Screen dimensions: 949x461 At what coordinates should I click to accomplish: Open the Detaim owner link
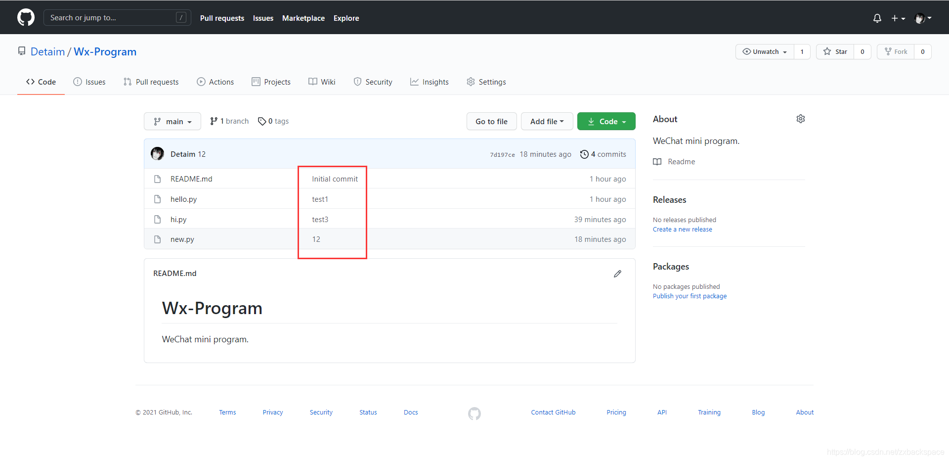tap(47, 52)
